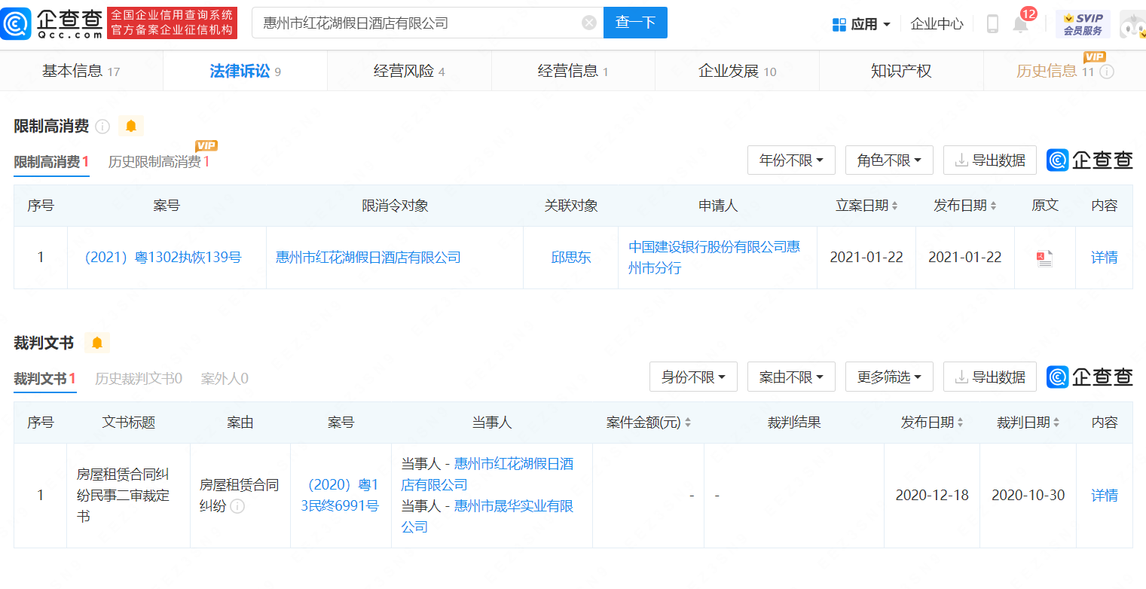1146x589 pixels.
Task: Clear the search box with the X icon
Action: tap(589, 23)
